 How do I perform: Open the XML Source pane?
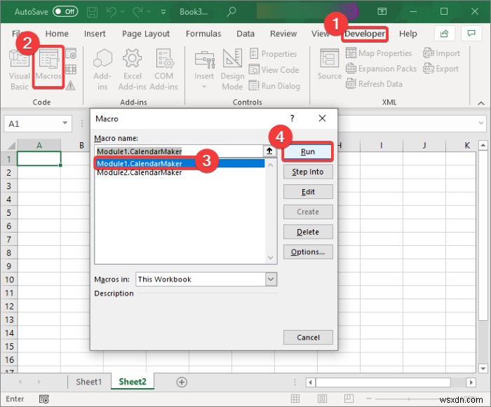(330, 64)
